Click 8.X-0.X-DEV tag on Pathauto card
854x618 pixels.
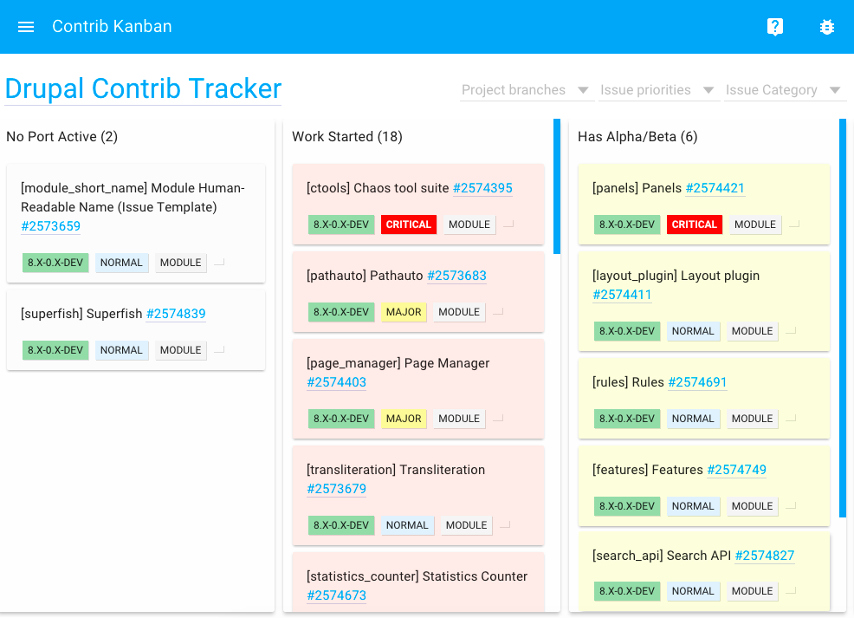[341, 312]
